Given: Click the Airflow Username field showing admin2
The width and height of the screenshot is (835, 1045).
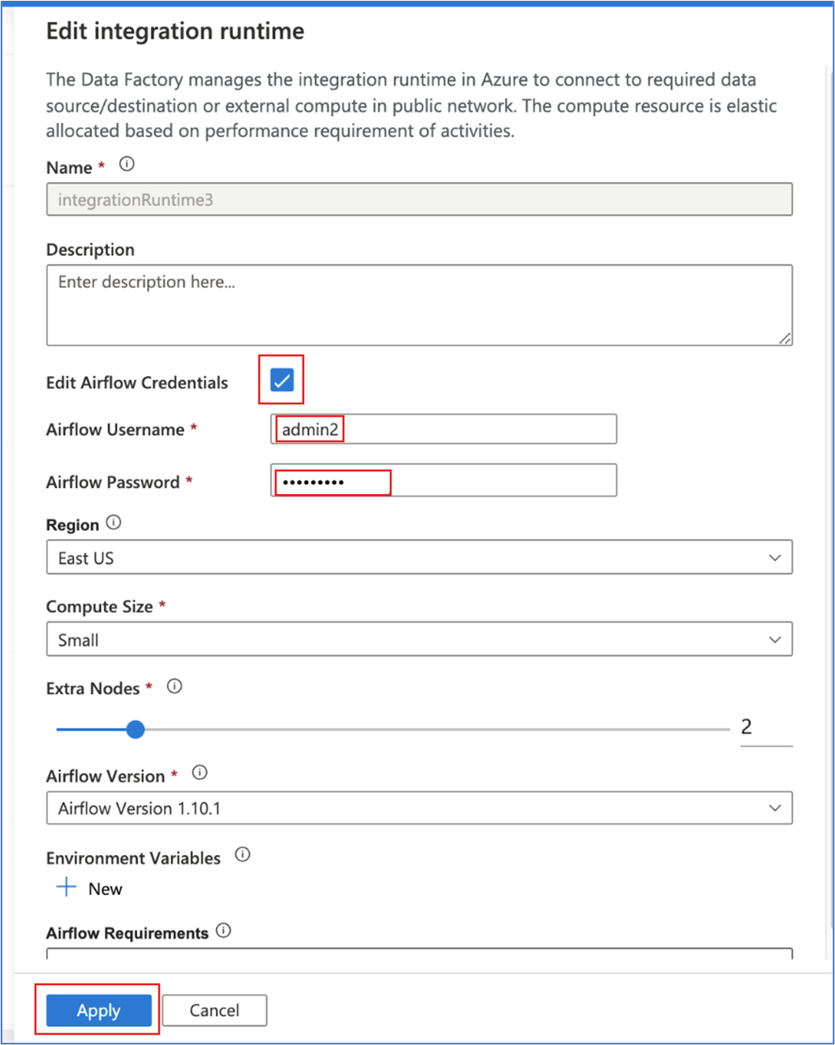Looking at the screenshot, I should 443,429.
